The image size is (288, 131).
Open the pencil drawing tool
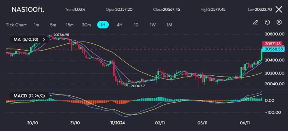(255, 22)
